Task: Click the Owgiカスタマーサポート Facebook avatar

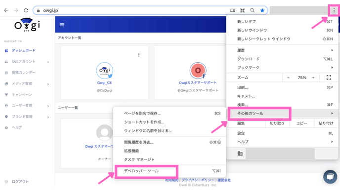Action: click(198, 71)
